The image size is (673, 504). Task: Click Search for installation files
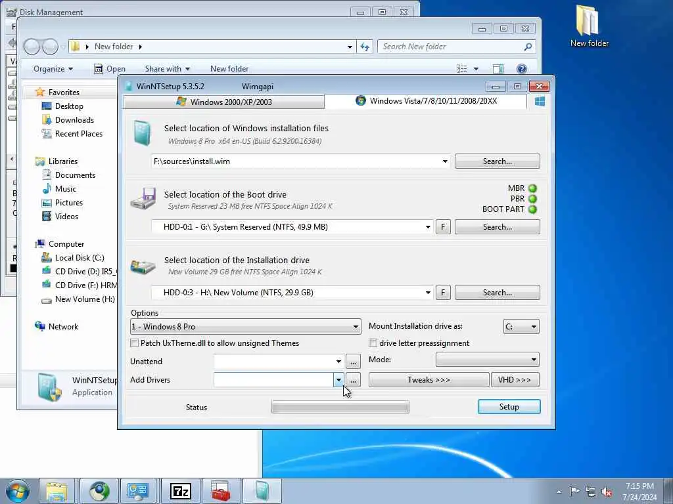[497, 161]
